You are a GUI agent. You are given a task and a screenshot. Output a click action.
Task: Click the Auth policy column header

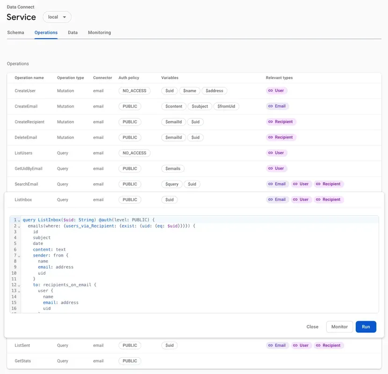[129, 78]
